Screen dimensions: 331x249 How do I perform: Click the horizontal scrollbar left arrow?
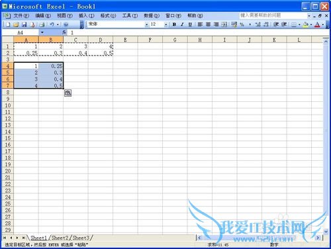199,238
